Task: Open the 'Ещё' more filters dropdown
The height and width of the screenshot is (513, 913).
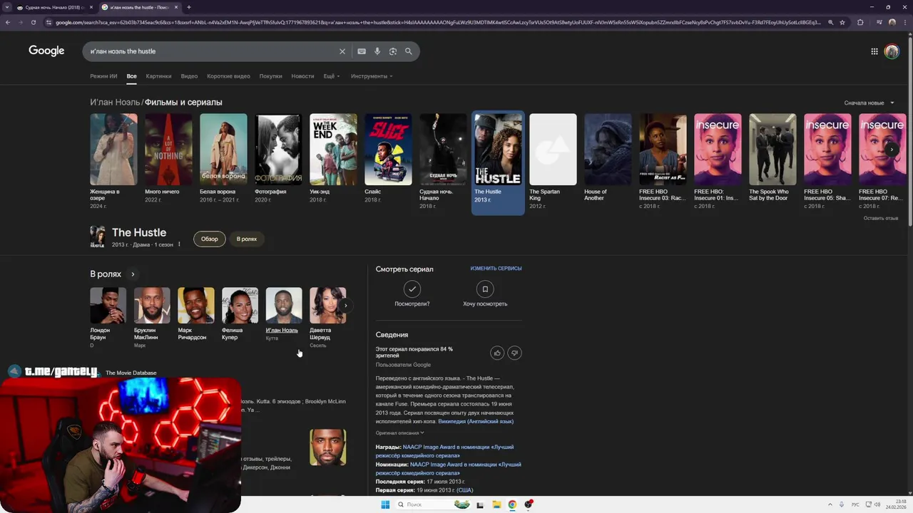Action: tap(332, 76)
